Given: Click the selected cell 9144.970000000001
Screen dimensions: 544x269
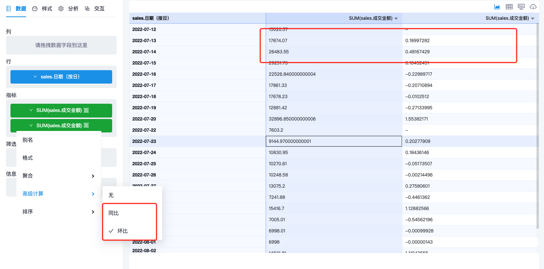Looking at the screenshot, I should [334, 141].
